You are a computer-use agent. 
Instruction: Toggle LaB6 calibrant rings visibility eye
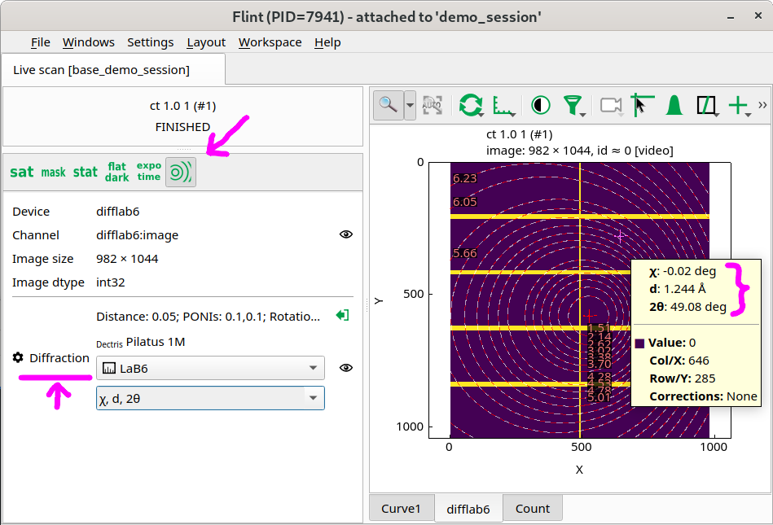346,368
